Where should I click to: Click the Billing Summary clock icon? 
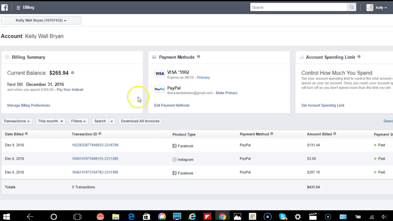point(7,57)
